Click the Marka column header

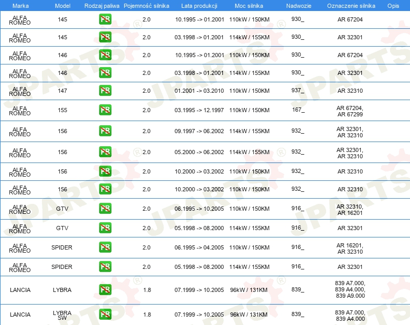pos(20,6)
